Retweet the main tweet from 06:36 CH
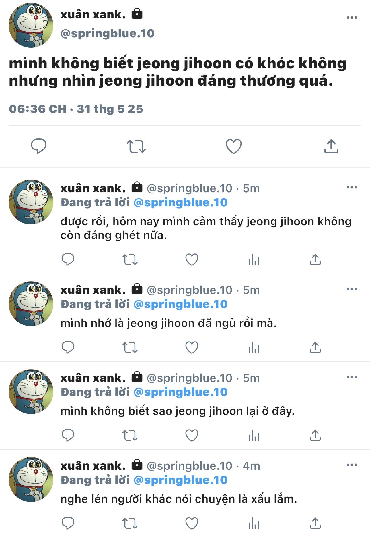The image size is (370, 535). coord(136,146)
